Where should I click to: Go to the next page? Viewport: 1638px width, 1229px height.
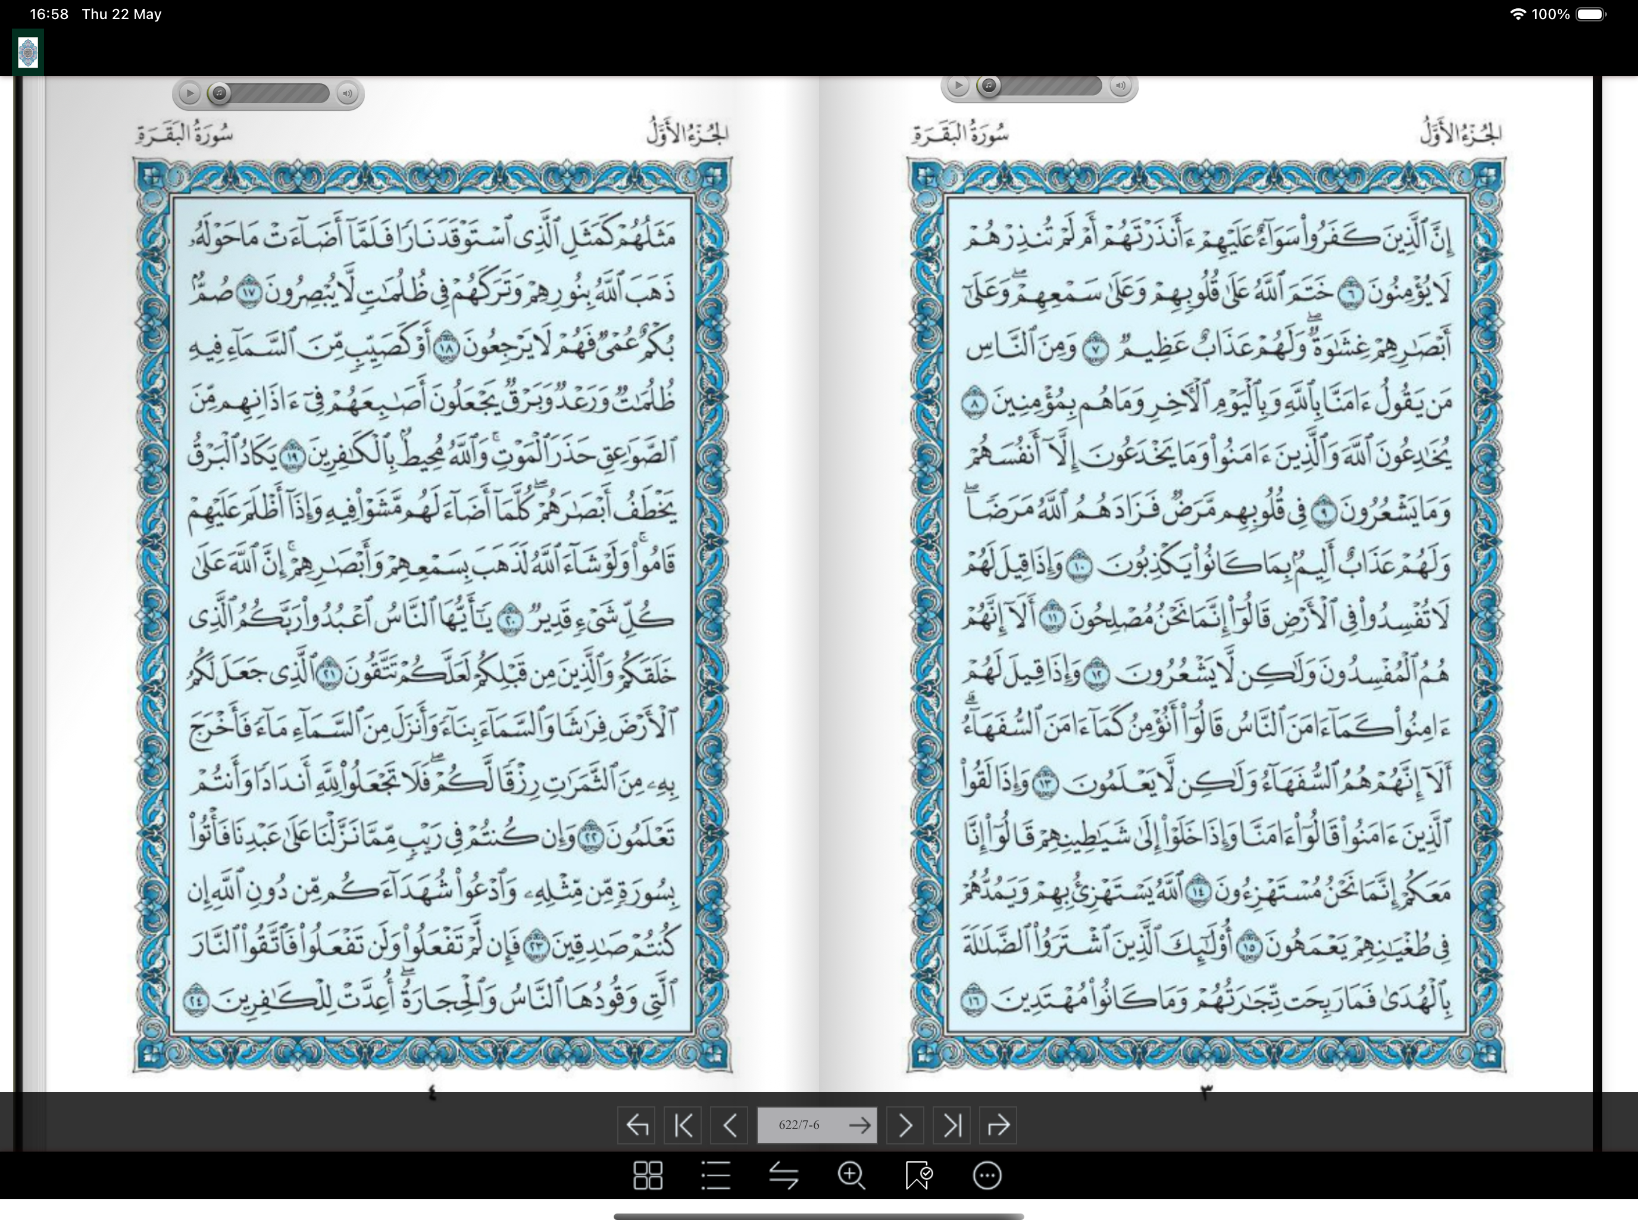point(905,1125)
